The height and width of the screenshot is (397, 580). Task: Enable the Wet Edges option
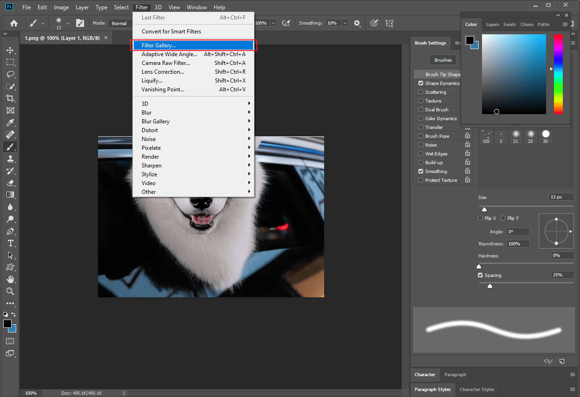click(422, 154)
